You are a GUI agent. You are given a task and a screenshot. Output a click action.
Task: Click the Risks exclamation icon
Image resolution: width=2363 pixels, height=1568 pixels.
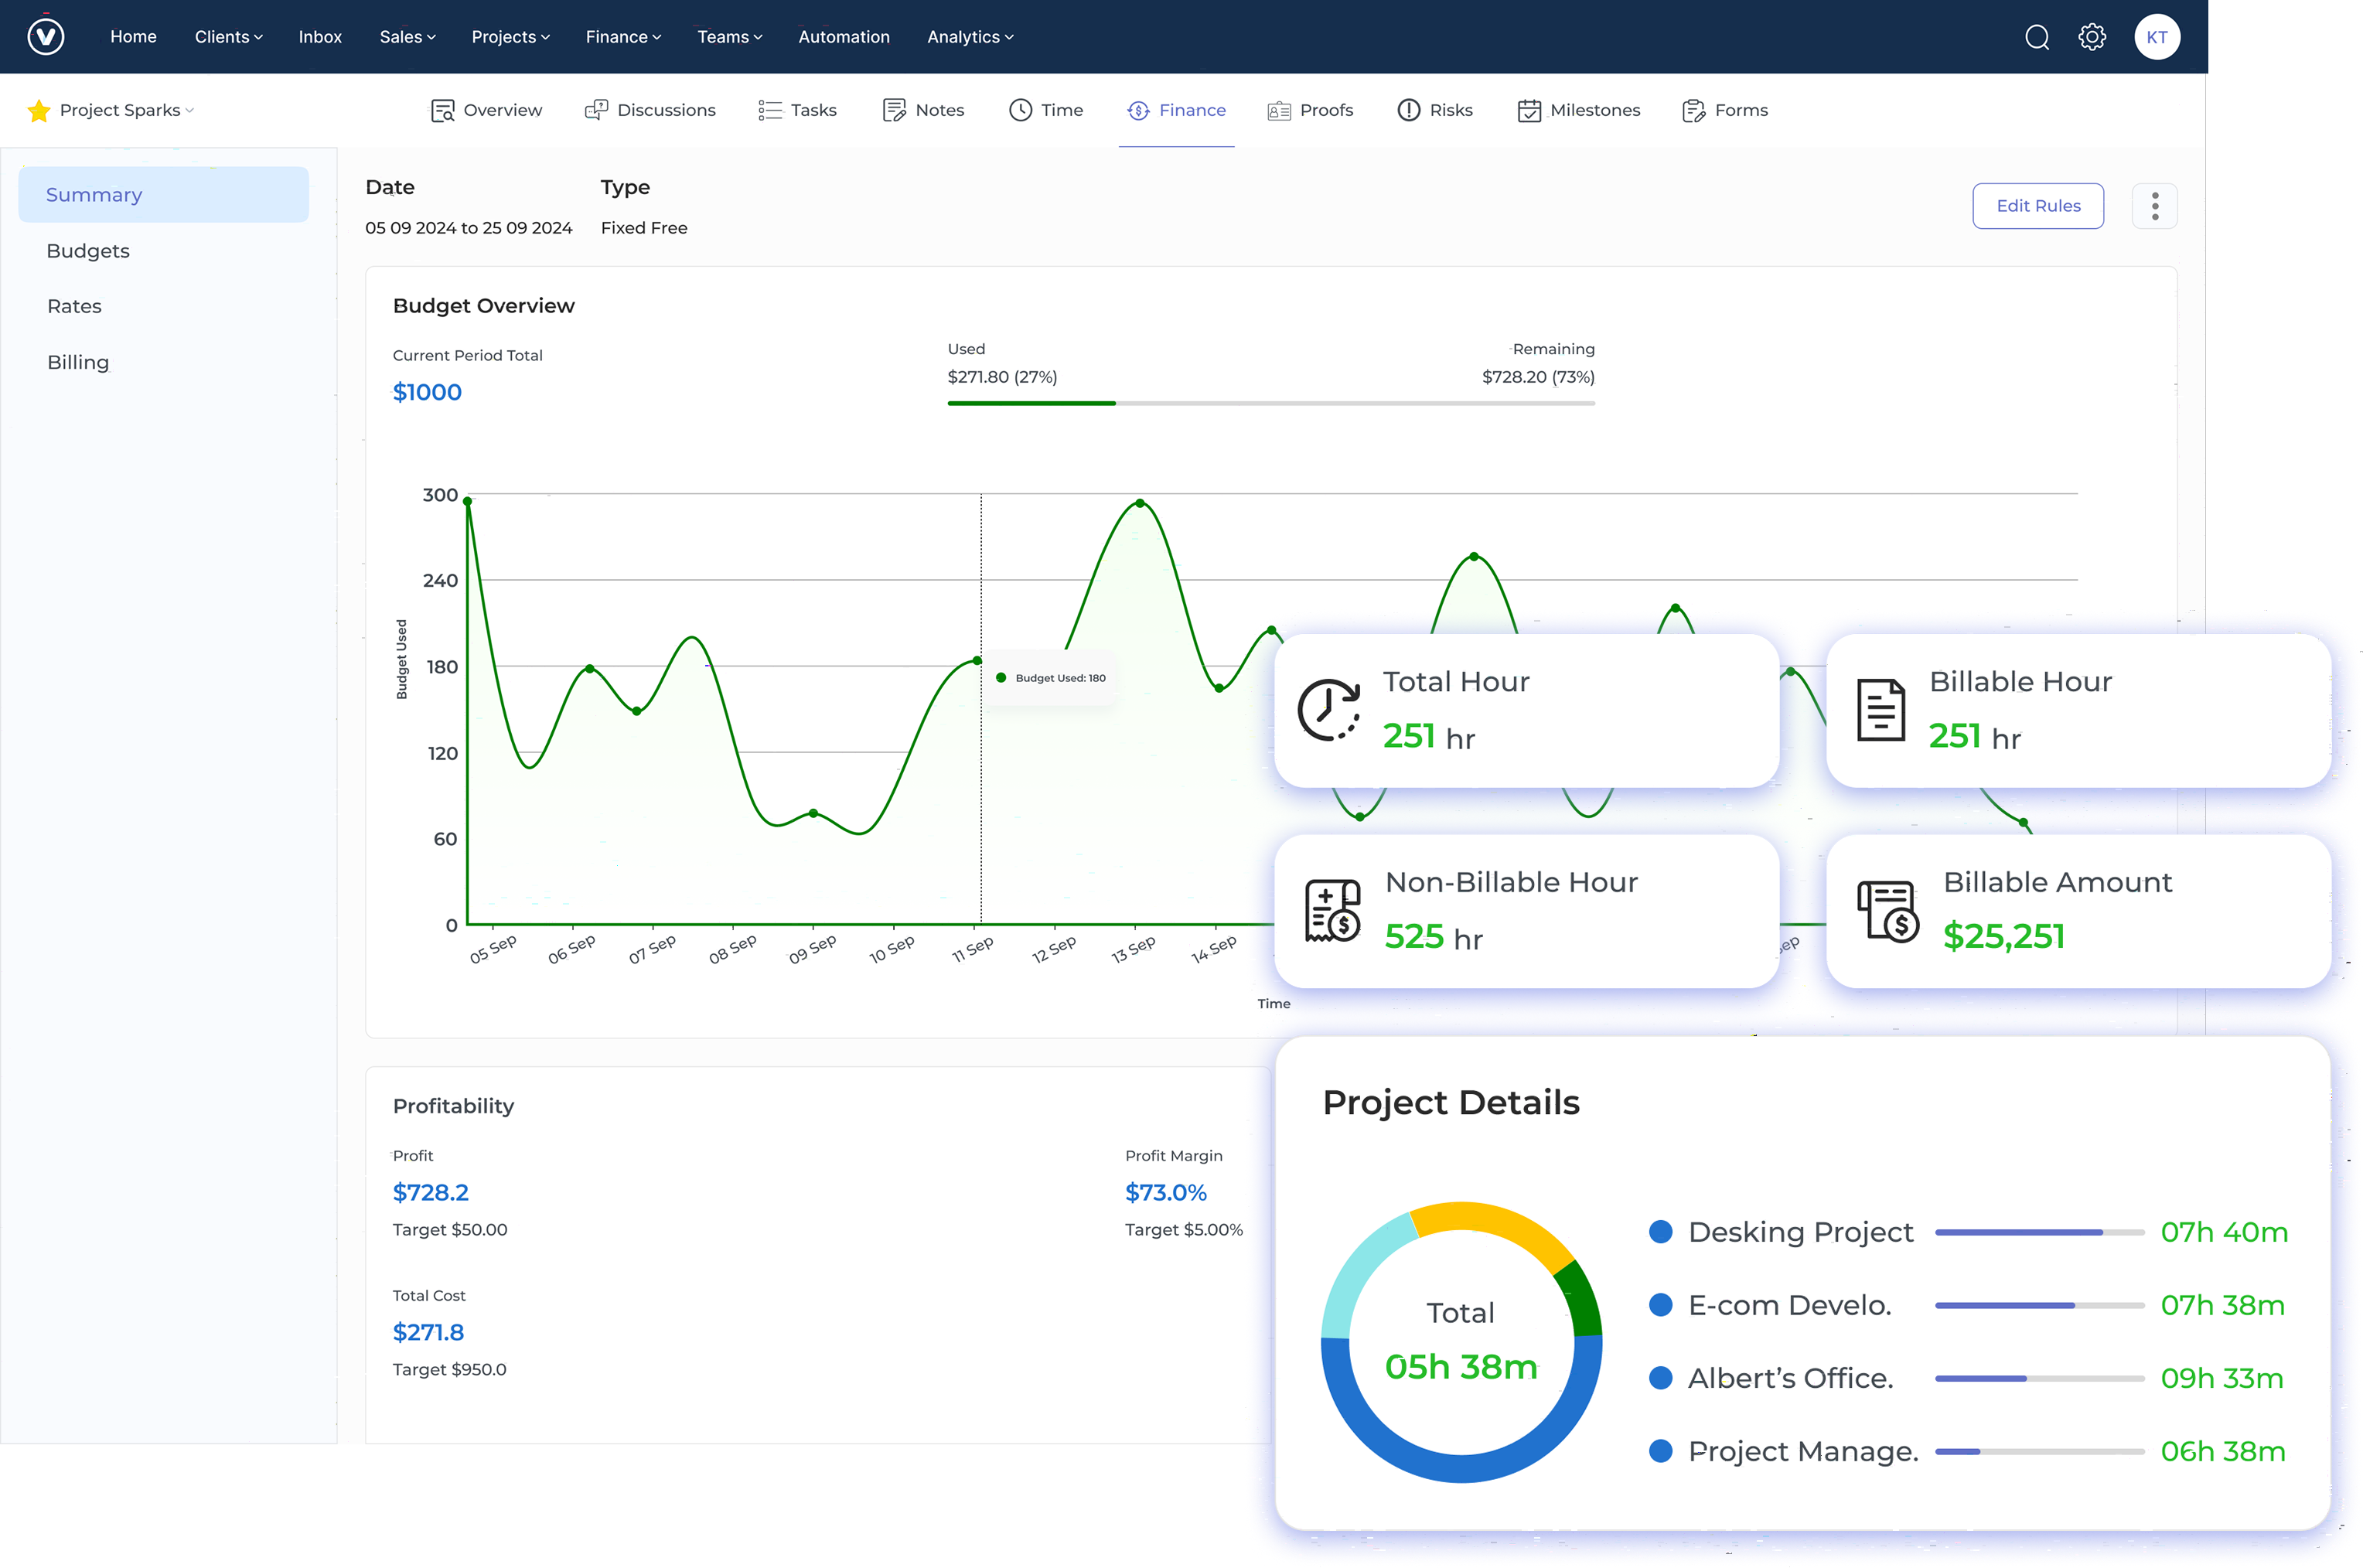coord(1408,110)
